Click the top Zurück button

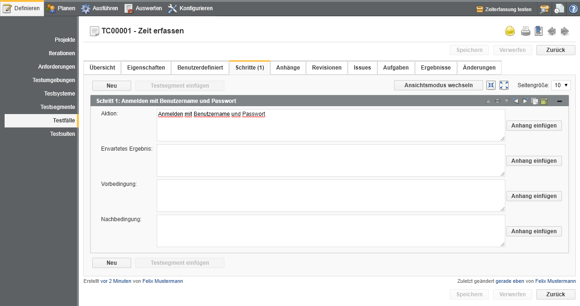(556, 50)
